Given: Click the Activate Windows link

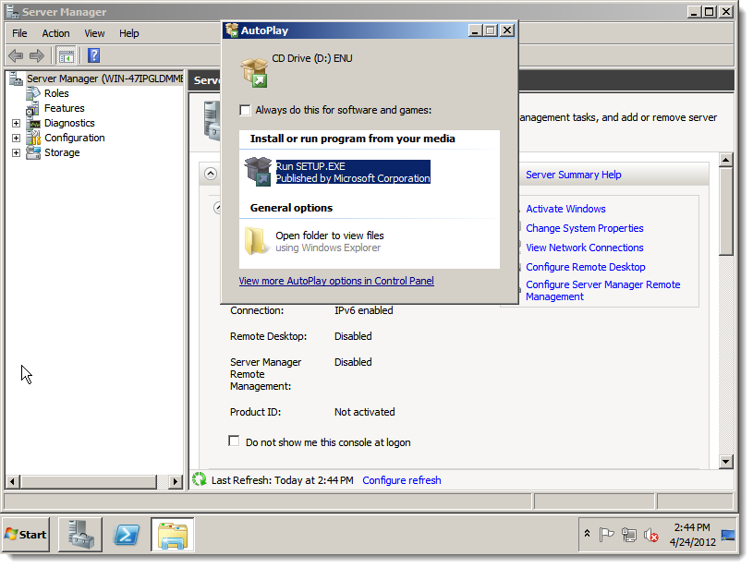Looking at the screenshot, I should pos(565,209).
